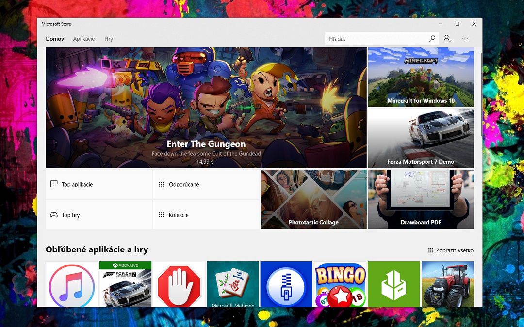The width and height of the screenshot is (524, 327).
Task: Open Minecraft for Windows 10 tile
Action: pos(421,77)
